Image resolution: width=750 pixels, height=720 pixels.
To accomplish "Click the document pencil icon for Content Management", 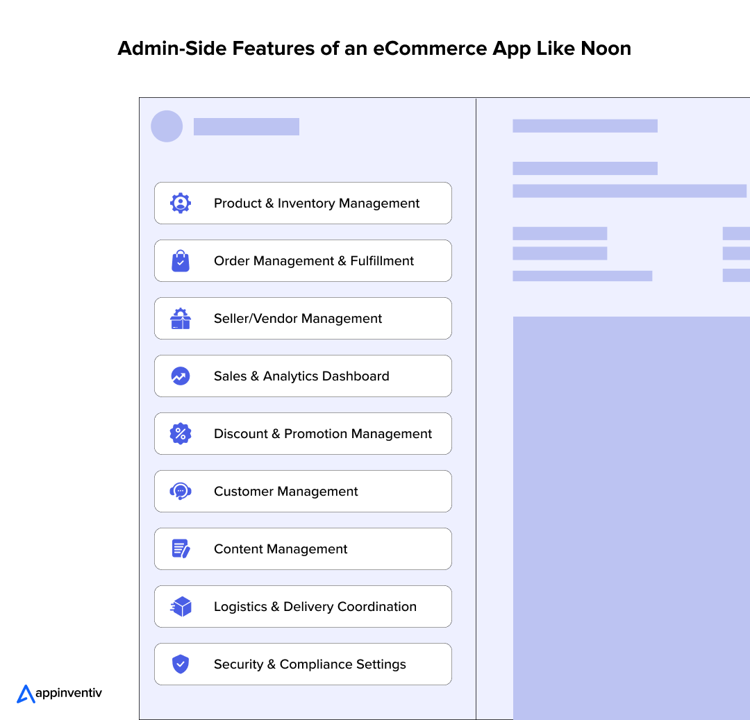I will (181, 549).
